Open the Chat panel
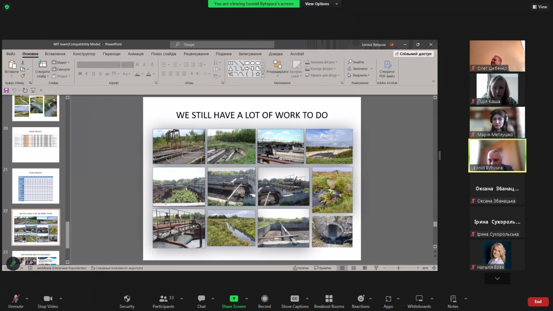The width and height of the screenshot is (553, 311). (201, 299)
